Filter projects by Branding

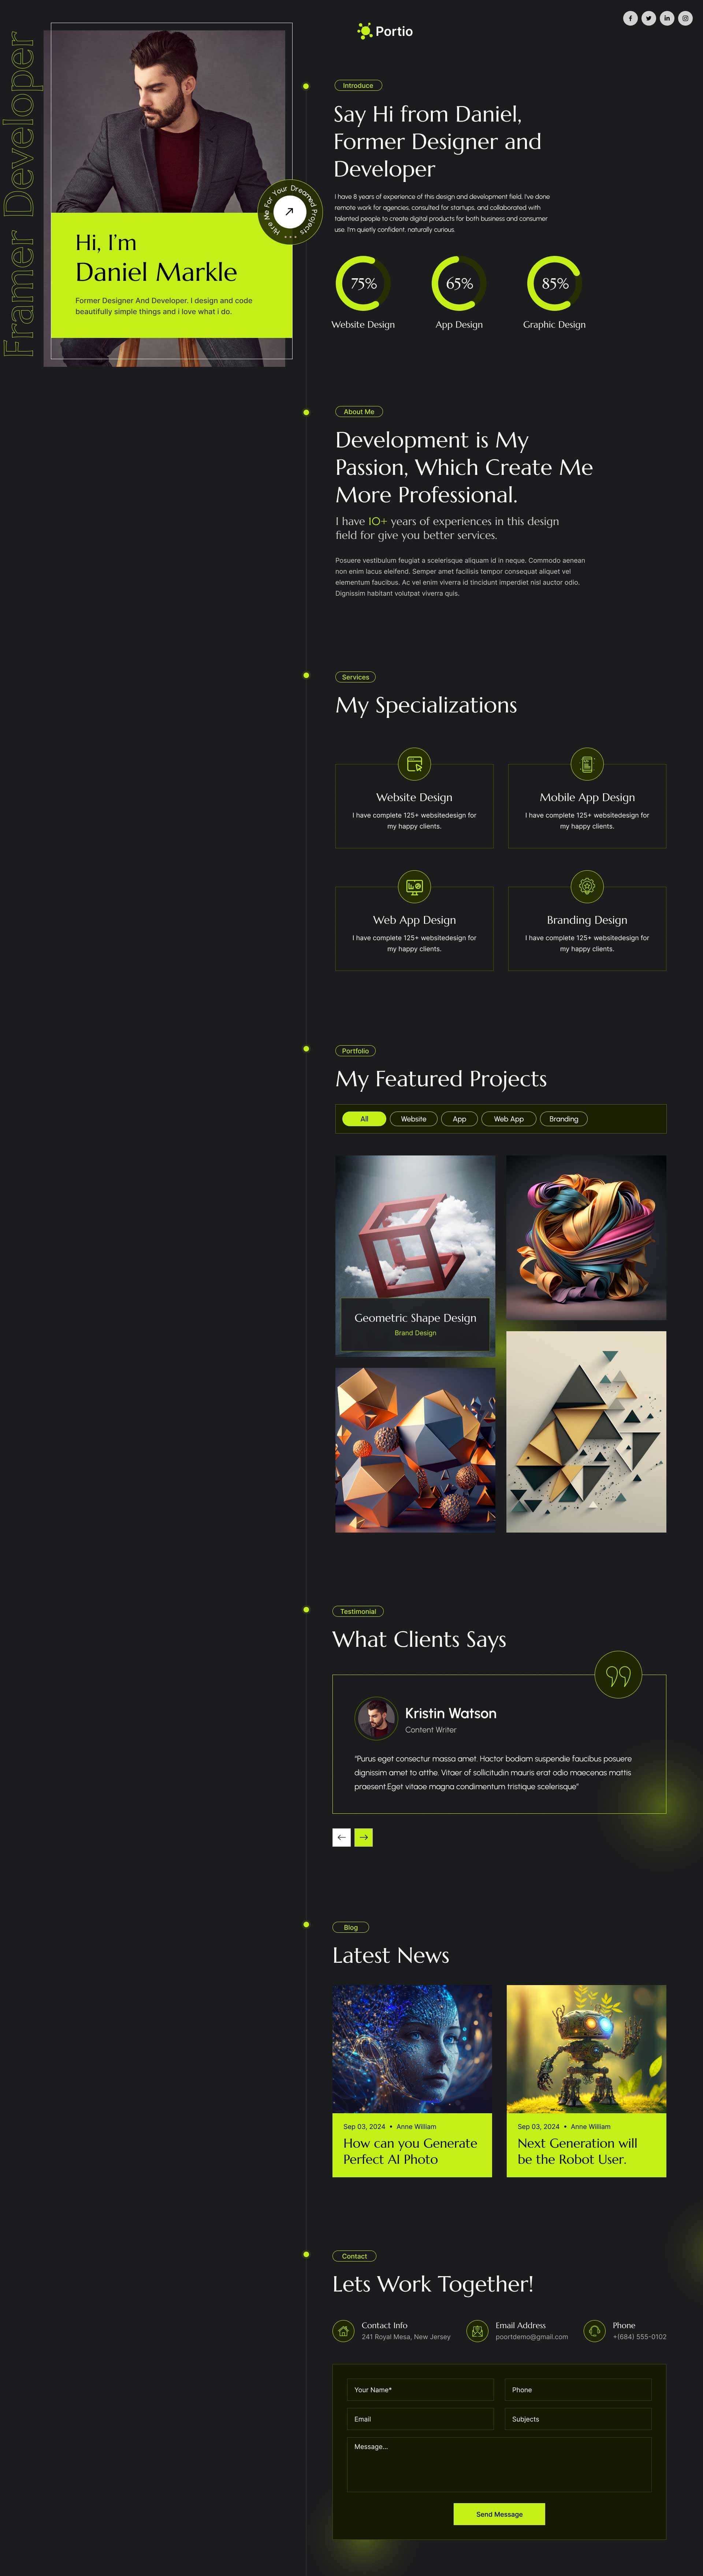[x=564, y=1119]
